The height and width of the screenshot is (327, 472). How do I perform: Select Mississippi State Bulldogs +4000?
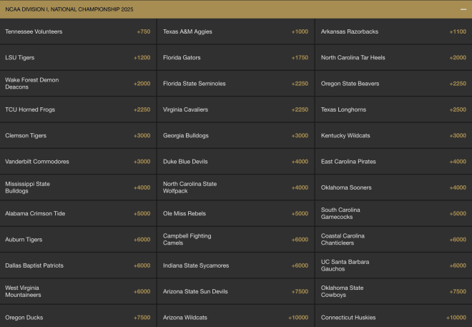78,187
